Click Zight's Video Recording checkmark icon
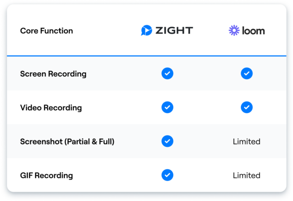The image size is (293, 201). point(167,107)
